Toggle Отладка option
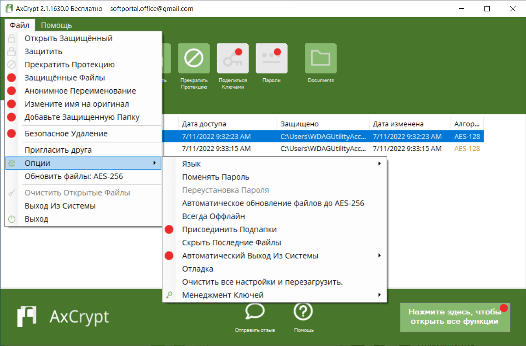 click(275, 269)
